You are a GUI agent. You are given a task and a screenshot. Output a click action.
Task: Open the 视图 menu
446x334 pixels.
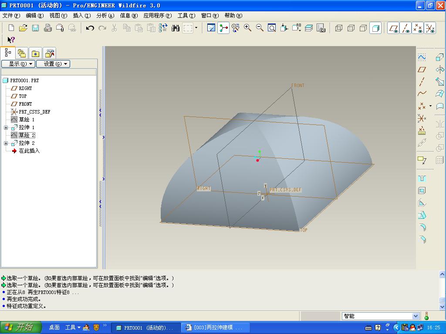click(58, 16)
